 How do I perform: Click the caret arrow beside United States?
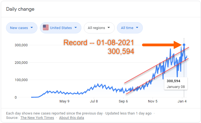(76, 28)
